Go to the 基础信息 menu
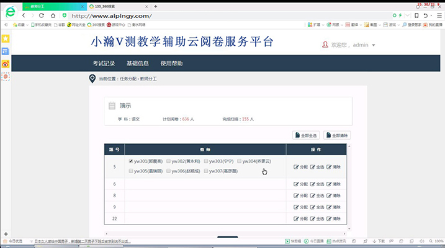Screen dimensions: 445x248 (137, 64)
